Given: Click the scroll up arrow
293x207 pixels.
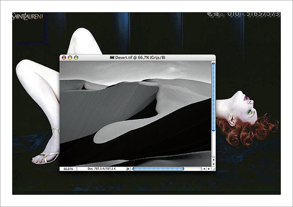Looking at the screenshot, I should 214,160.
